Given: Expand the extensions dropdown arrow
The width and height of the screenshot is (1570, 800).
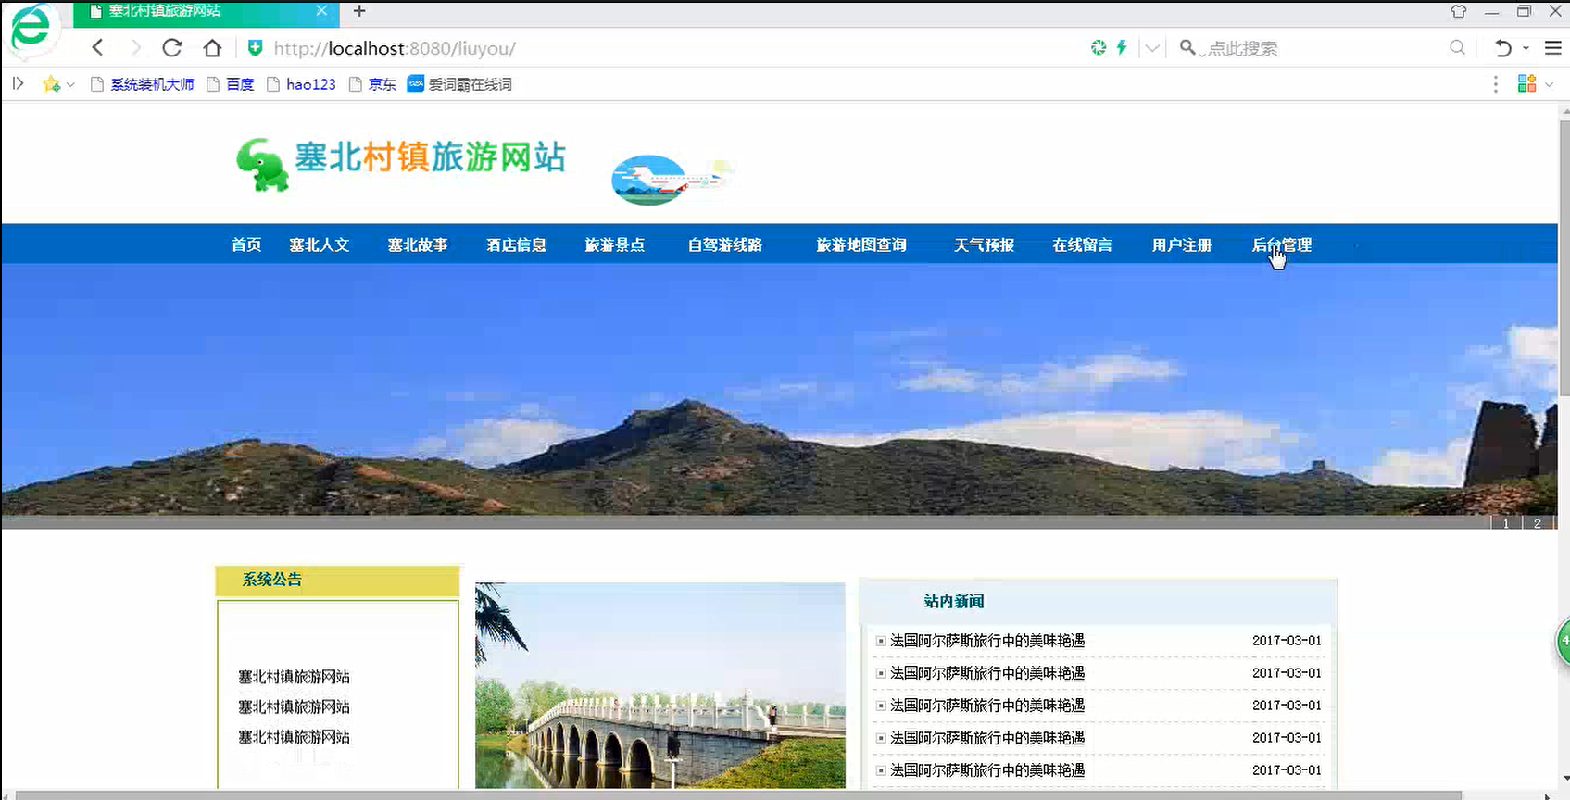Looking at the screenshot, I should click(1549, 84).
